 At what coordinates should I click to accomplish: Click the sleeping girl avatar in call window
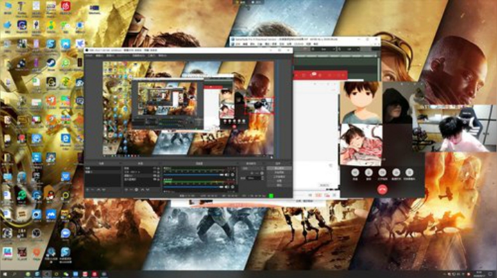(361, 145)
